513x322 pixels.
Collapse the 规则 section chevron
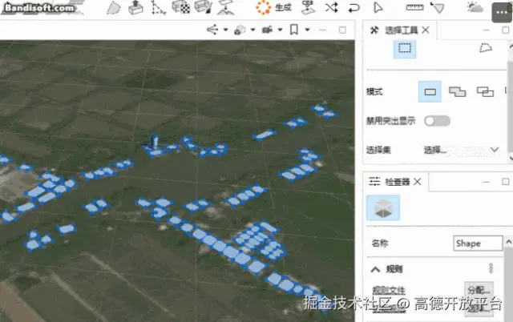point(375,269)
